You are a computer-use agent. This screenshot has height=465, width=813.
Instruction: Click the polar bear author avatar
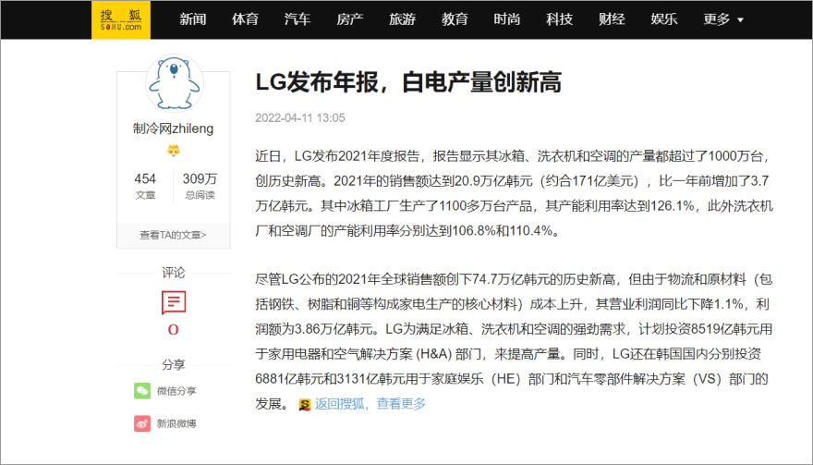pos(175,83)
